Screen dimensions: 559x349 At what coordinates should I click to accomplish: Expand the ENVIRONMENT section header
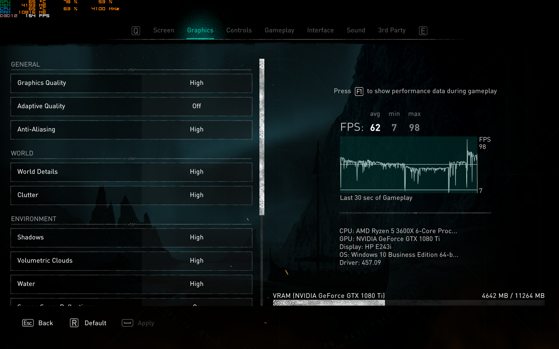[x=34, y=219]
